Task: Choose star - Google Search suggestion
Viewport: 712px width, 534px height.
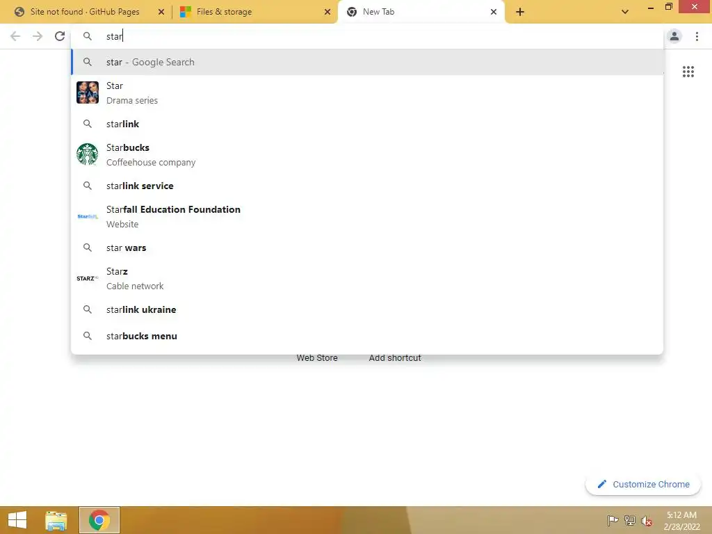Action: pos(367,62)
